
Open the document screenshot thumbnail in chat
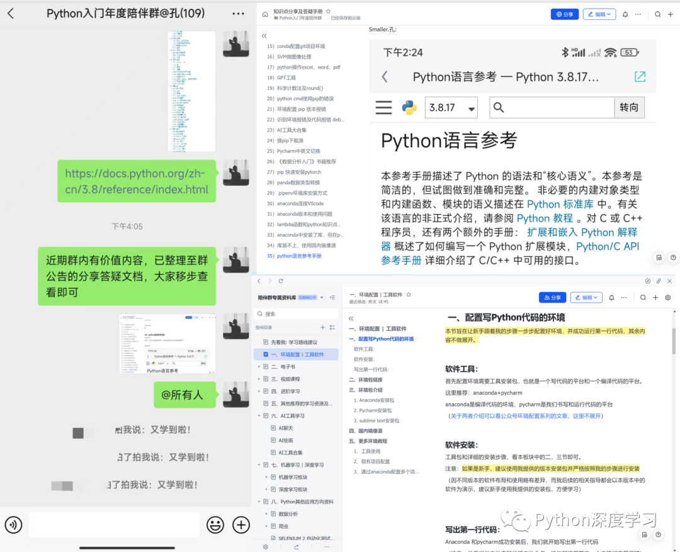(167, 344)
